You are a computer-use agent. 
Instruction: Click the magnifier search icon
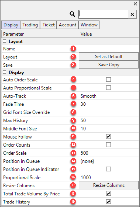coord(72,14)
